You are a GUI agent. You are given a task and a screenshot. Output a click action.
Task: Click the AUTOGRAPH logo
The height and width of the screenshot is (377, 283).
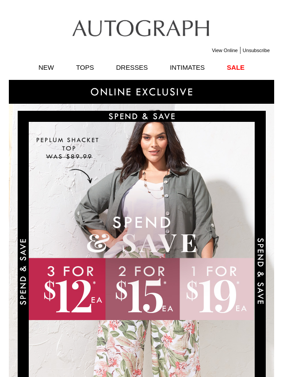point(141,28)
